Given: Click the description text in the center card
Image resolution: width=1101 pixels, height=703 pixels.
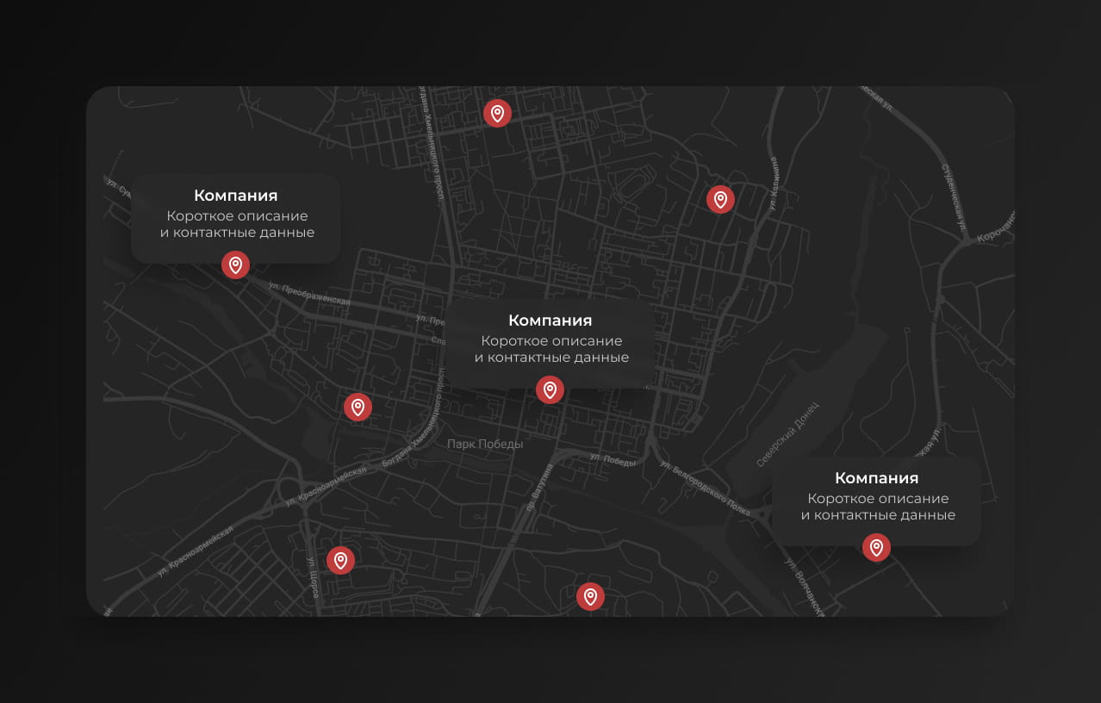Looking at the screenshot, I should click(x=551, y=349).
